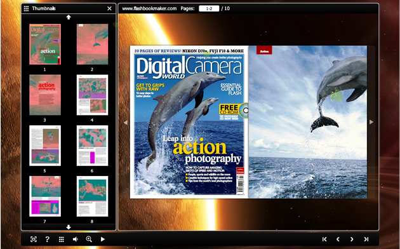Flip backward using the left edge arrow
Viewport: 400px width, 249px height.
pos(126,123)
